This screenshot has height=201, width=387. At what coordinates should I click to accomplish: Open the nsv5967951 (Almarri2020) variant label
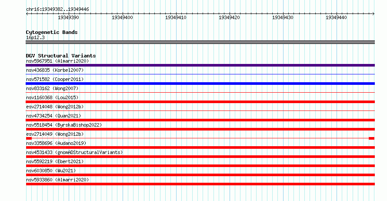coord(57,61)
